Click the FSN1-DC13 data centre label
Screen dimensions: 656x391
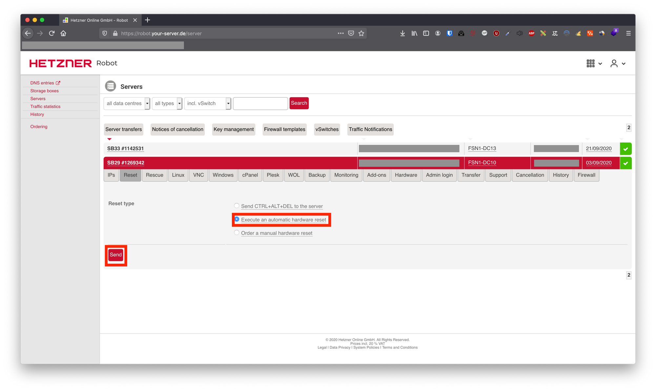tap(482, 148)
